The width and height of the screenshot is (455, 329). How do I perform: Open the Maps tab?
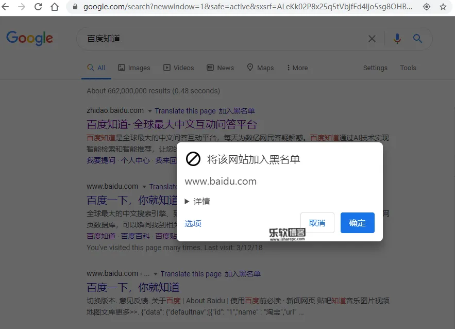260,68
